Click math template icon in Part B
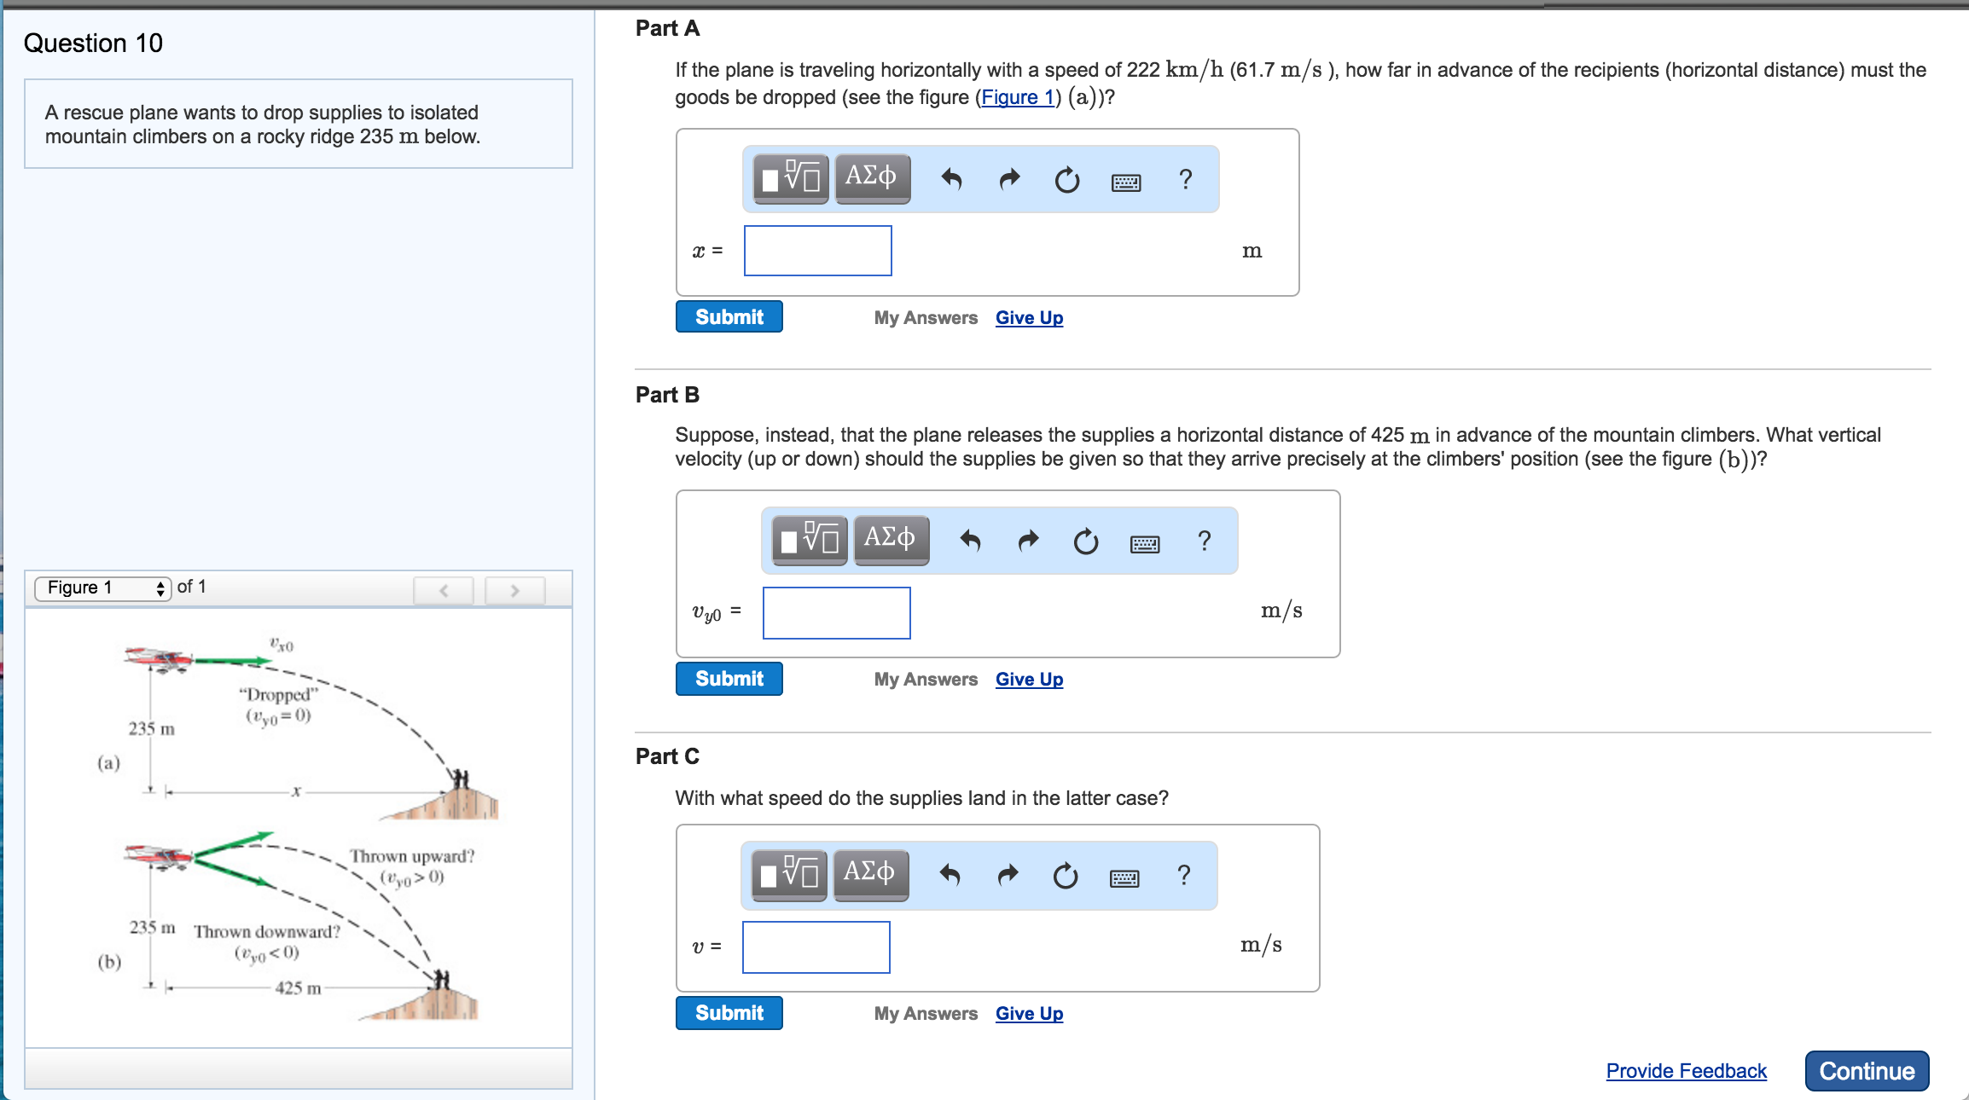 [x=810, y=541]
